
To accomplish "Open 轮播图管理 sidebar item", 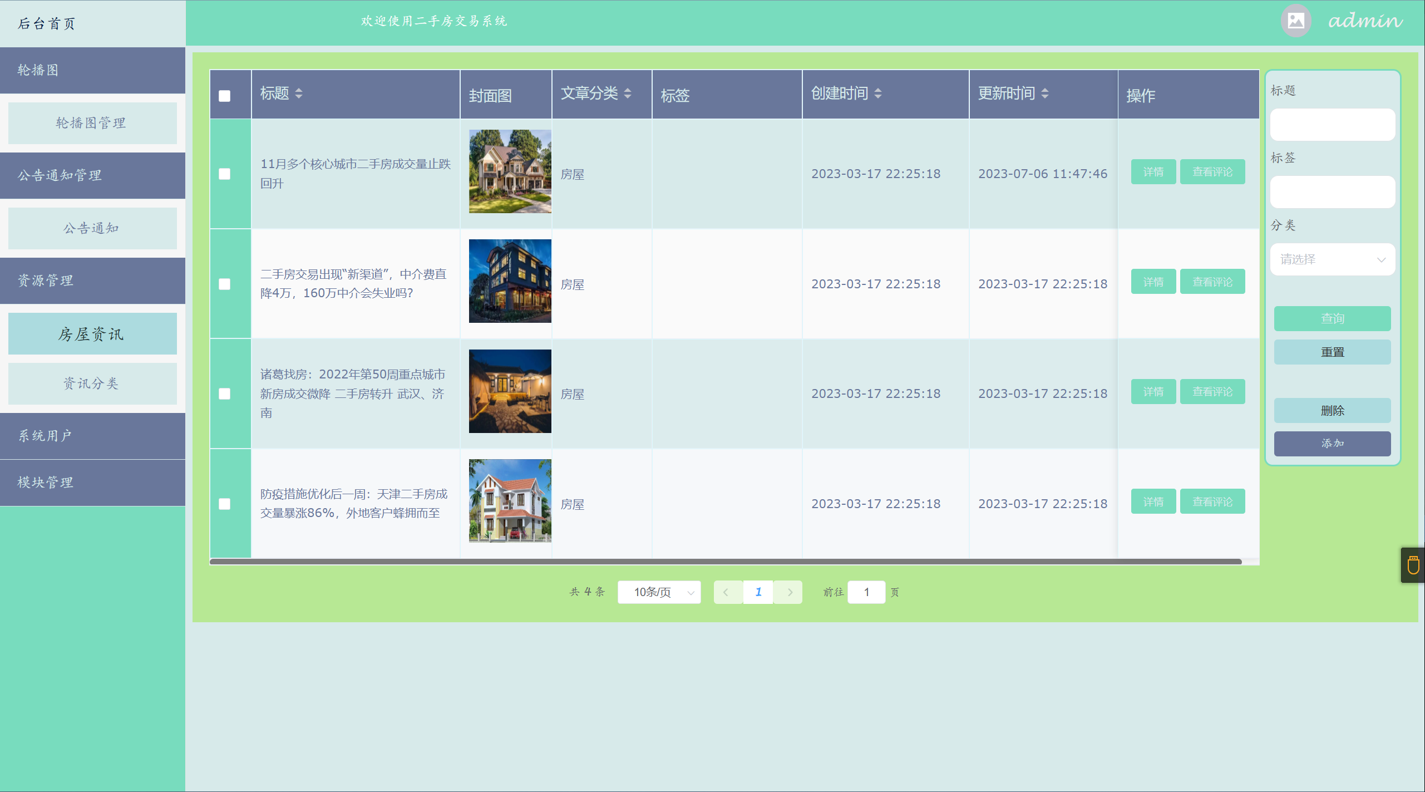I will tap(92, 123).
